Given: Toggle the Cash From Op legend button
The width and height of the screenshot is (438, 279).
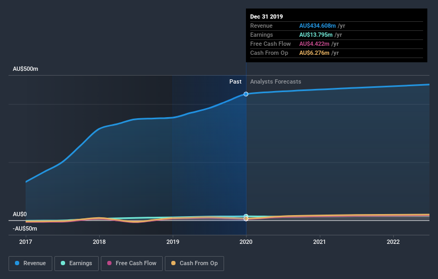Looking at the screenshot, I should [194, 264].
